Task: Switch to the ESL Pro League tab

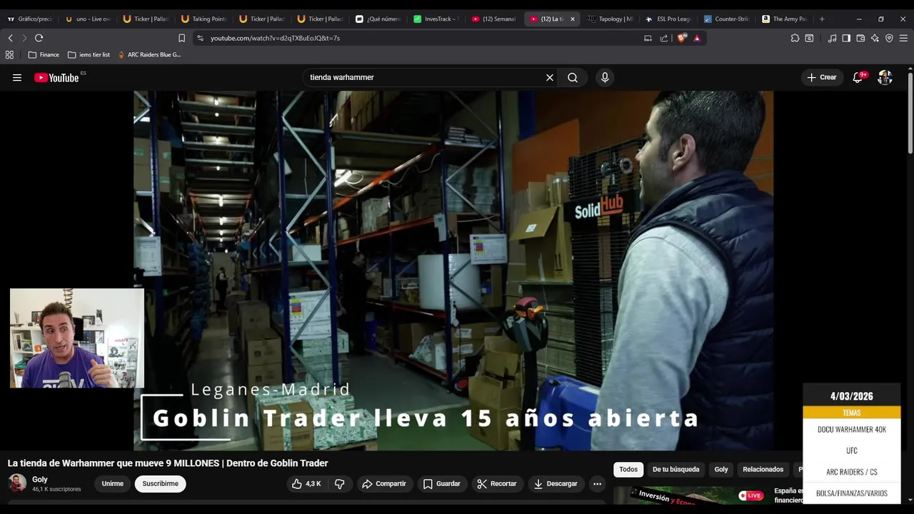Action: (x=668, y=19)
